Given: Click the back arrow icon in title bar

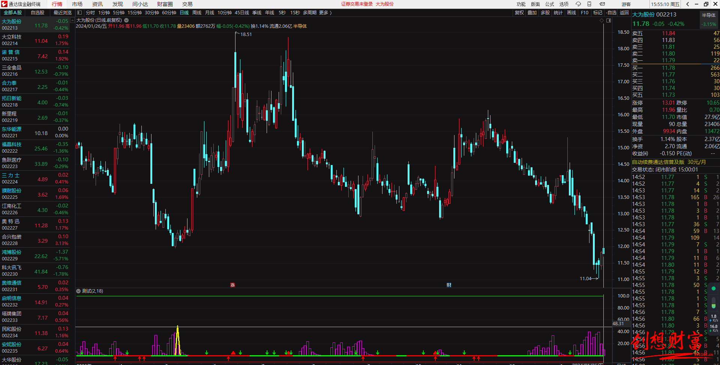Looking at the screenshot, I should tap(687, 4).
